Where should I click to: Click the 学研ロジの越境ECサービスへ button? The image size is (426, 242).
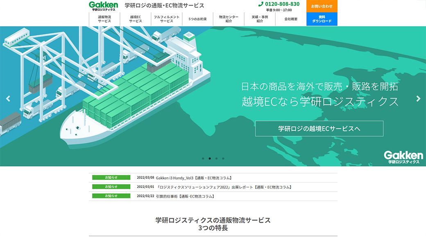tap(319, 129)
